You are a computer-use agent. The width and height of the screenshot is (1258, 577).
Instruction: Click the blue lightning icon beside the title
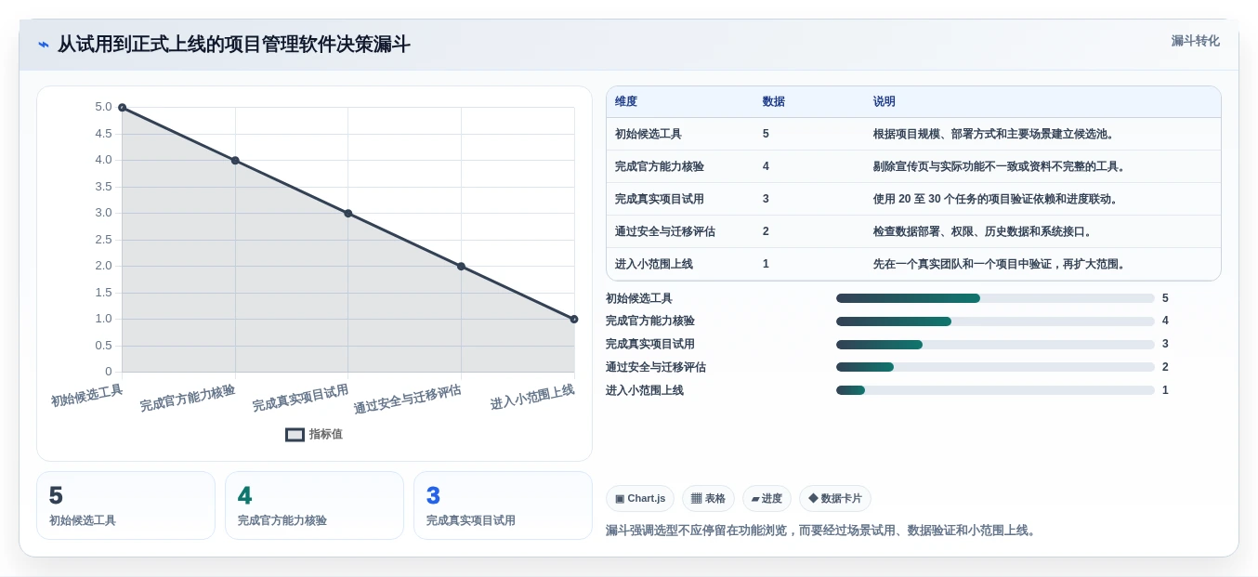pyautogui.click(x=44, y=45)
